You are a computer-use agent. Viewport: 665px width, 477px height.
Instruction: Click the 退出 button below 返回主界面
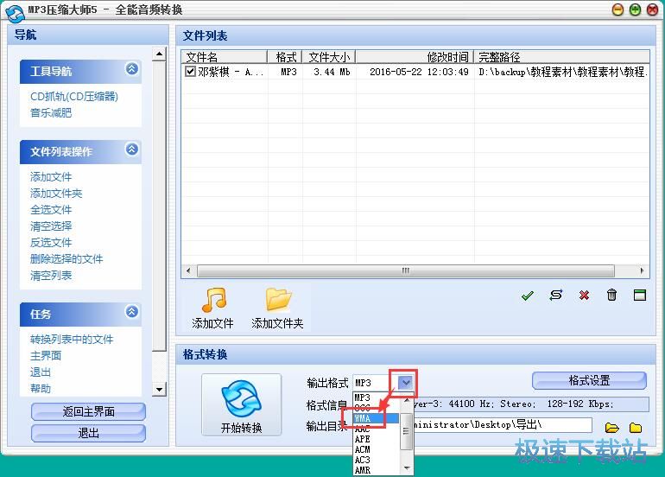[88, 433]
